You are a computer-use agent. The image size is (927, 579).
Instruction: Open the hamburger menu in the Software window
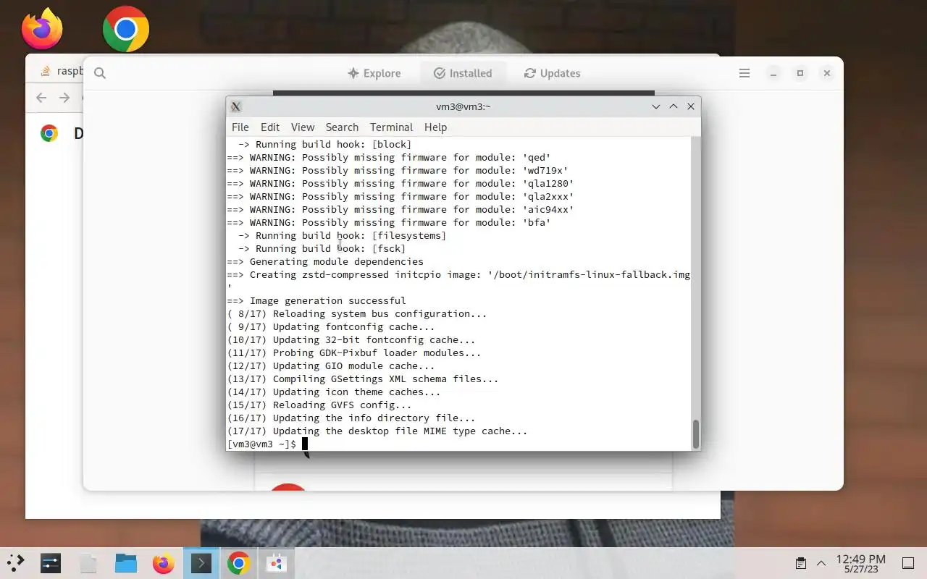point(744,73)
